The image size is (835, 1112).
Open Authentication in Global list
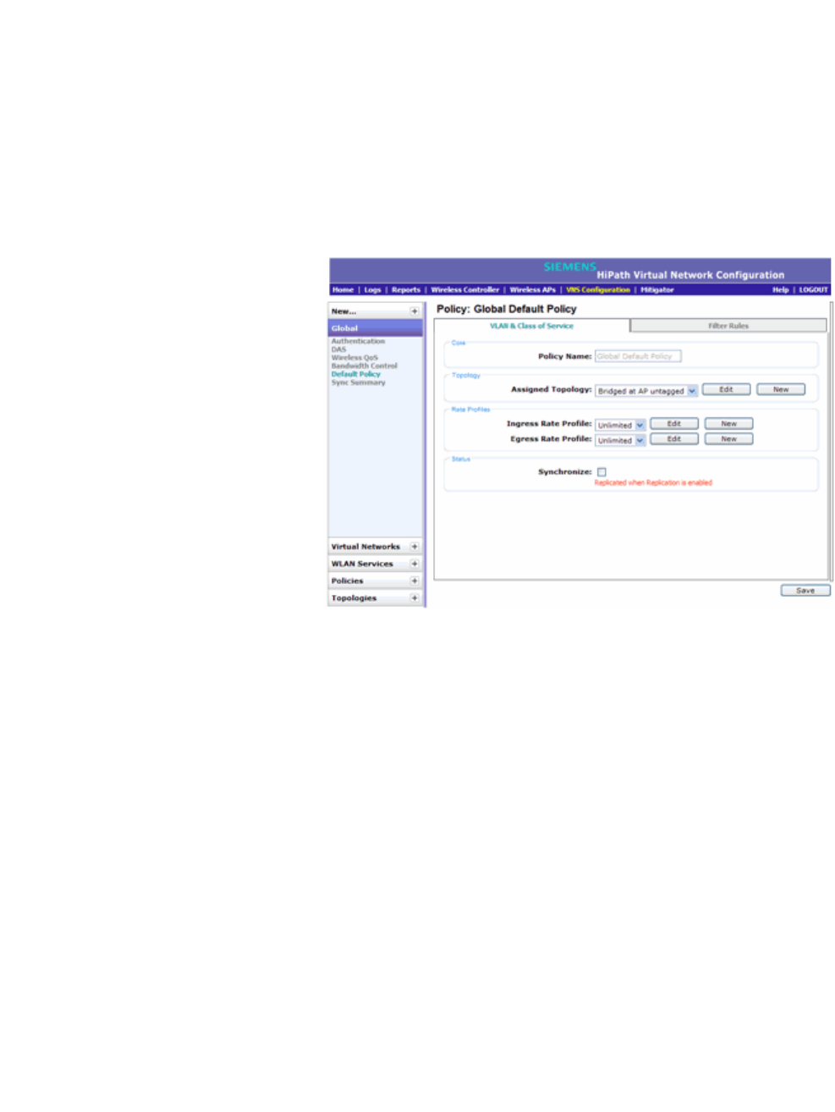pyautogui.click(x=358, y=341)
